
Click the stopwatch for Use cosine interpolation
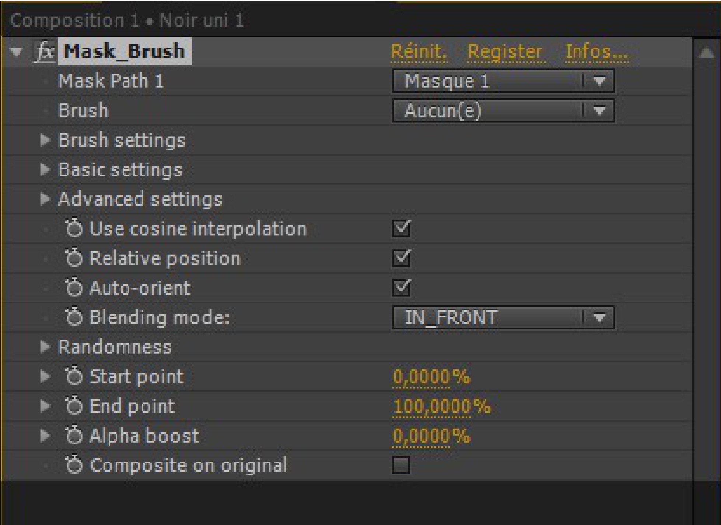point(75,228)
